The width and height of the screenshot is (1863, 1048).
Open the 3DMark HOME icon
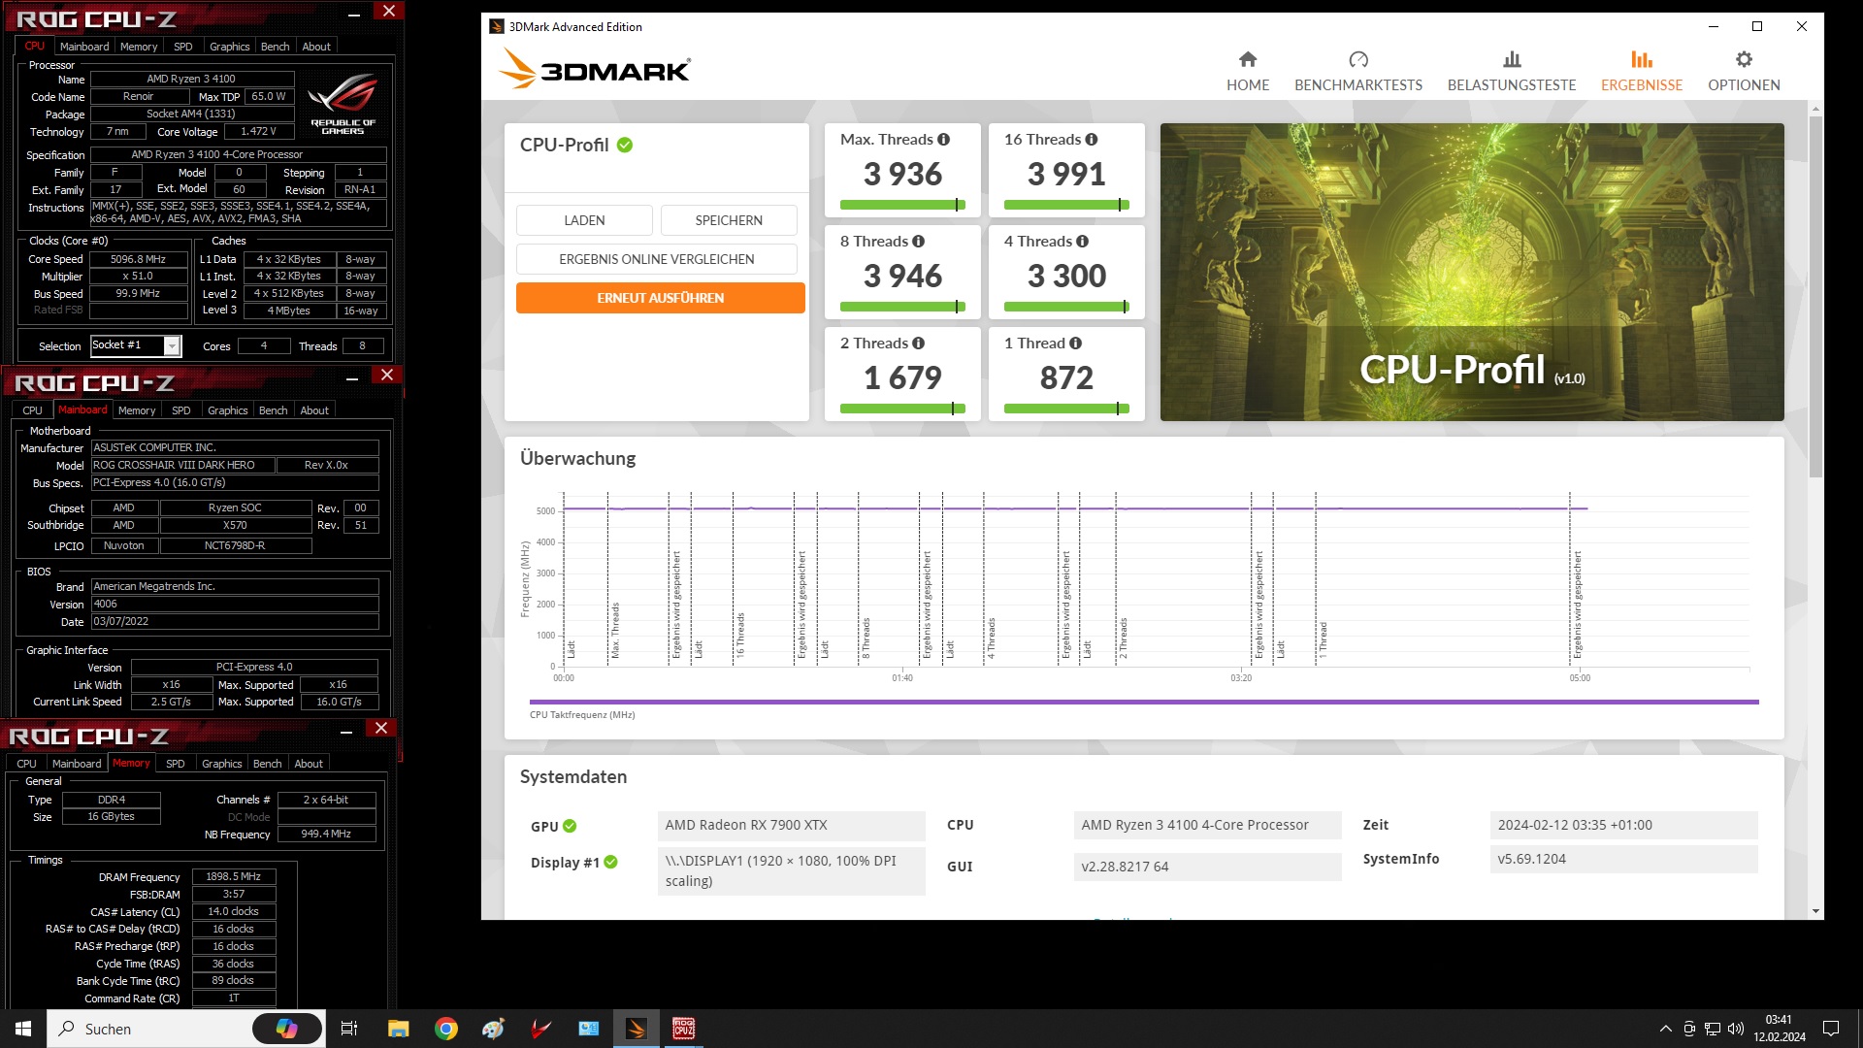click(x=1248, y=59)
